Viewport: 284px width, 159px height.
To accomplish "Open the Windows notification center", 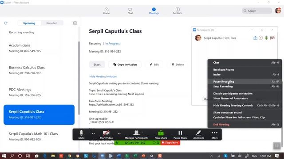I will pos(277,156).
